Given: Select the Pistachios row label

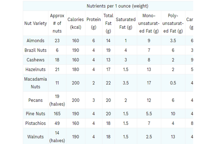Looking at the screenshot, I should click(35, 123).
